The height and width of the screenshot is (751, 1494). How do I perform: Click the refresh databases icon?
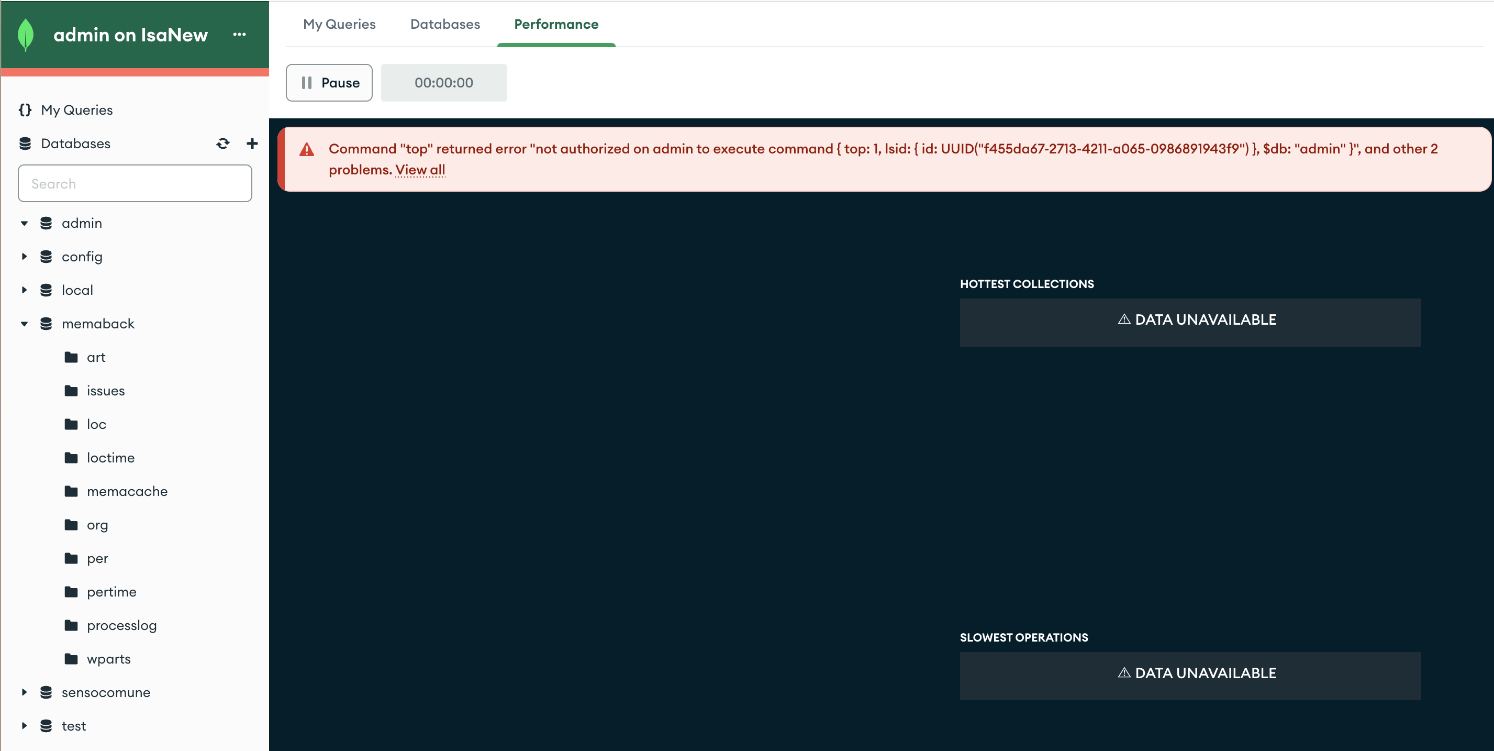tap(222, 143)
